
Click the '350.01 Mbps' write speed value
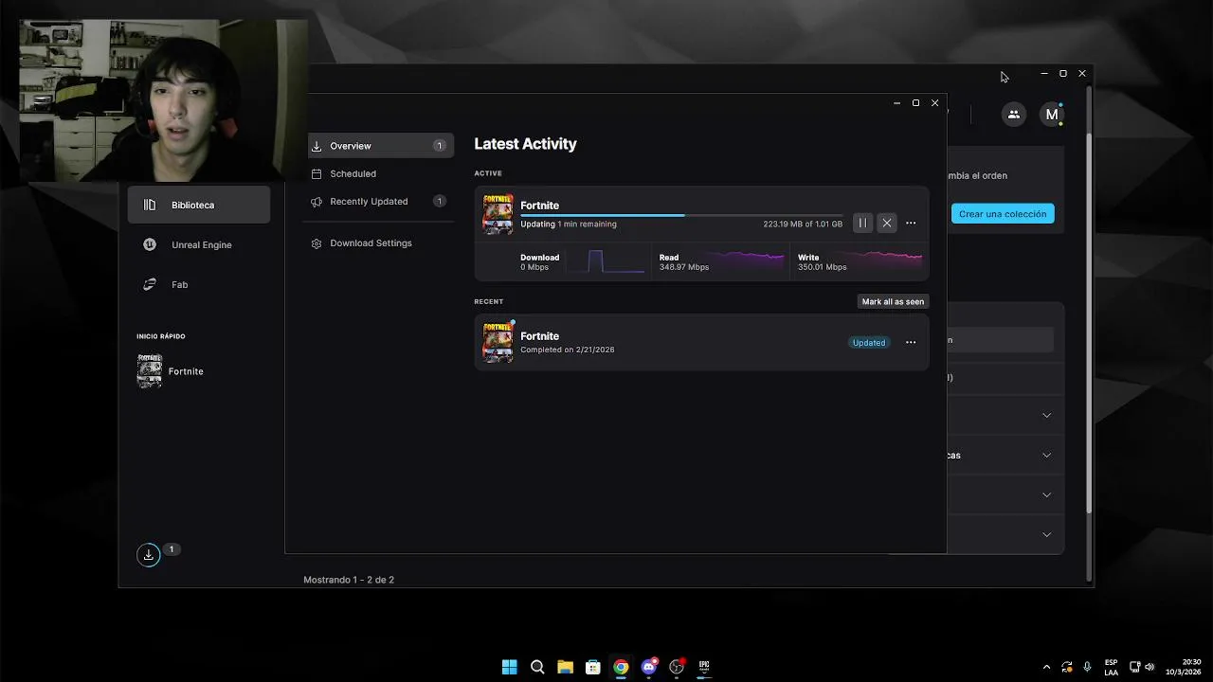pos(823,267)
